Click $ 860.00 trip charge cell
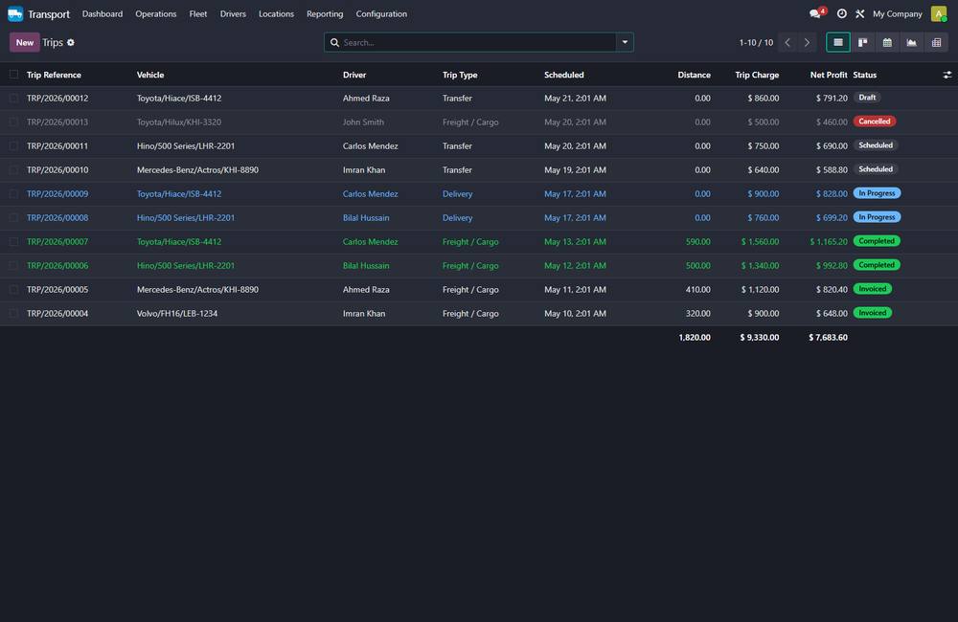This screenshot has width=958, height=622. point(764,98)
